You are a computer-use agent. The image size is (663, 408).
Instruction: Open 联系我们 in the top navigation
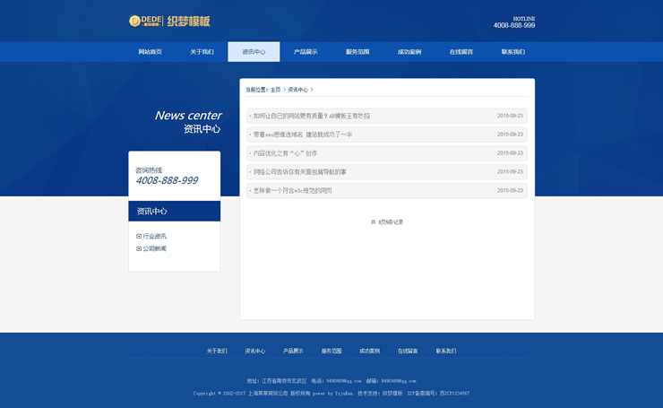pyautogui.click(x=513, y=52)
